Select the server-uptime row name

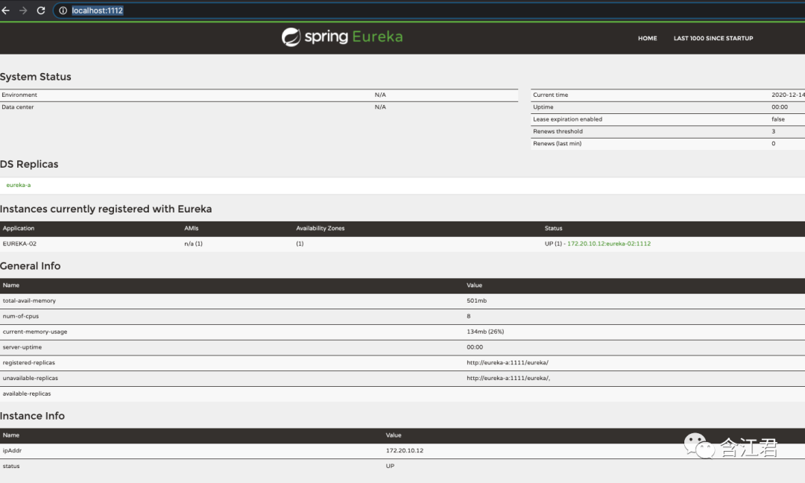22,347
